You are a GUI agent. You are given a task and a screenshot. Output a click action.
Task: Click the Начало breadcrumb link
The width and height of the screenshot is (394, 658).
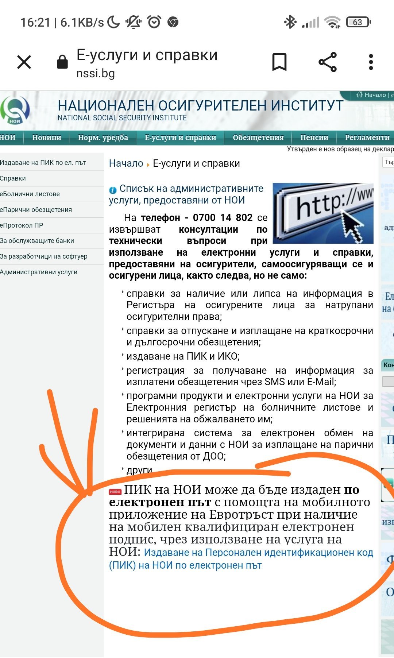[x=126, y=163]
